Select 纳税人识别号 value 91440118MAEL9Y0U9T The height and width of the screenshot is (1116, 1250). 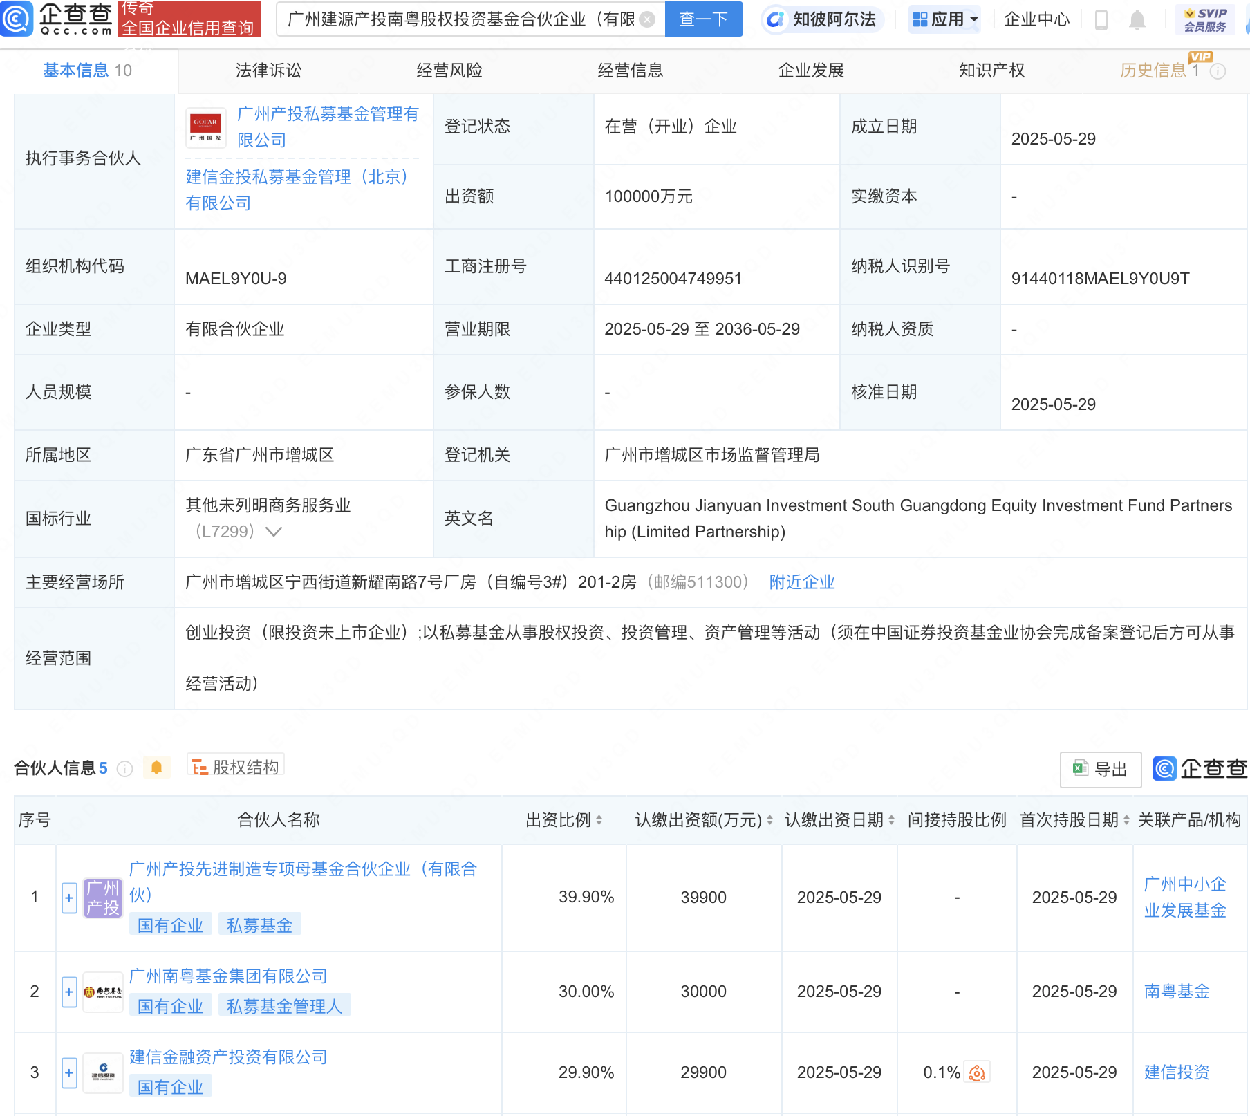tap(1100, 279)
